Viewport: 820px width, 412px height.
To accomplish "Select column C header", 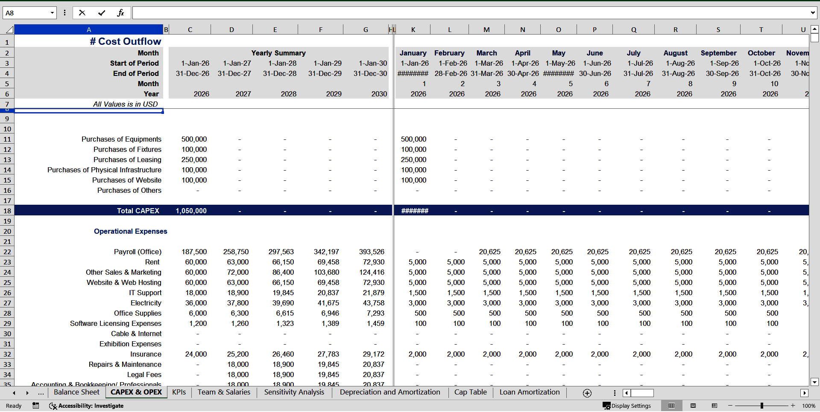I will (x=190, y=29).
